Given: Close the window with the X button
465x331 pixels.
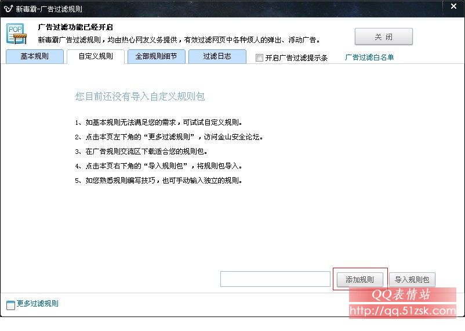Looking at the screenshot, I should click(453, 6).
